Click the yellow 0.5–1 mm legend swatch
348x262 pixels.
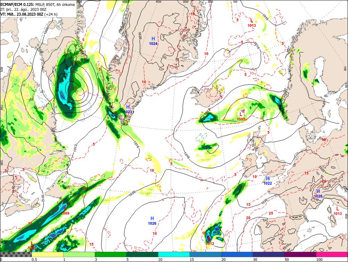tap(47, 254)
